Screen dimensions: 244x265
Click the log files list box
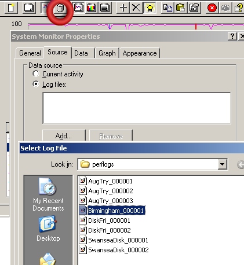point(137,108)
